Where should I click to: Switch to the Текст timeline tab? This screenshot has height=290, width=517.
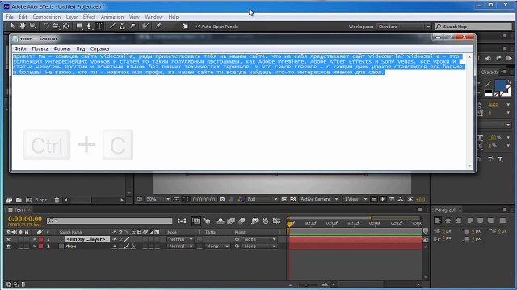[x=19, y=209]
